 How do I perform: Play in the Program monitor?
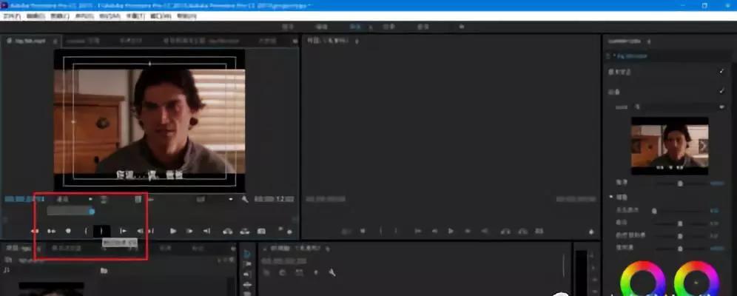[x=451, y=231]
